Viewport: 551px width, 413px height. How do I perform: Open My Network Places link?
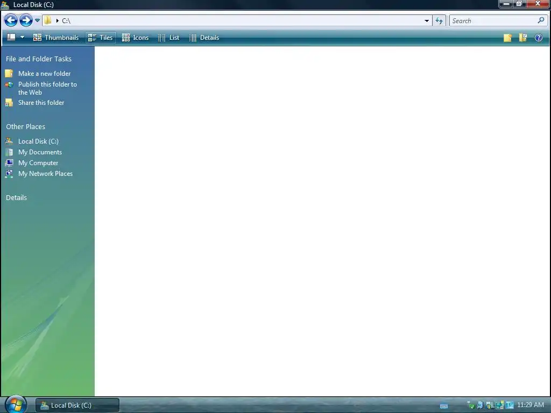(45, 174)
